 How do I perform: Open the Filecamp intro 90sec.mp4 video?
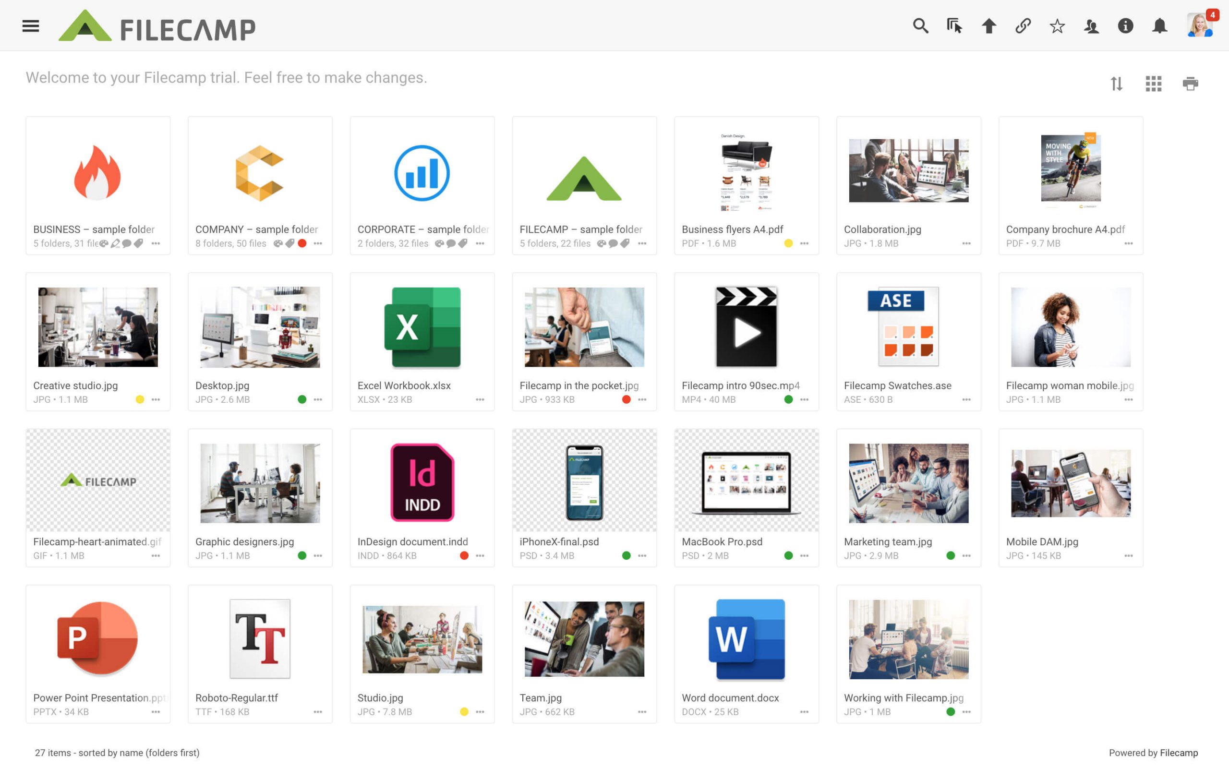point(746,341)
